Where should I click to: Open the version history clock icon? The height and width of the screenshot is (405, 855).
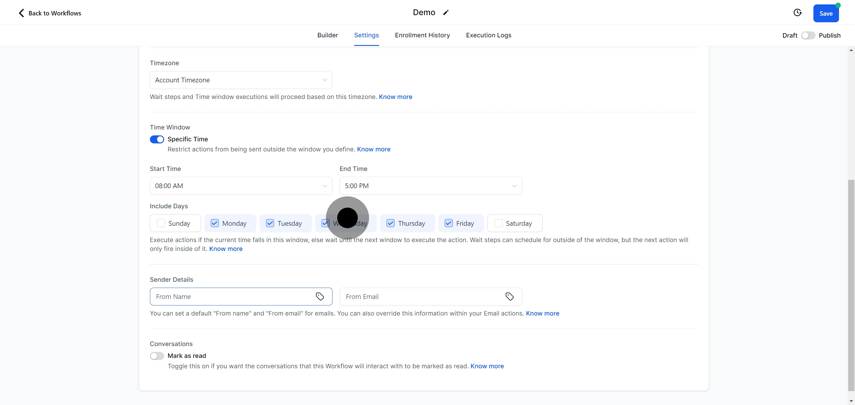(797, 12)
